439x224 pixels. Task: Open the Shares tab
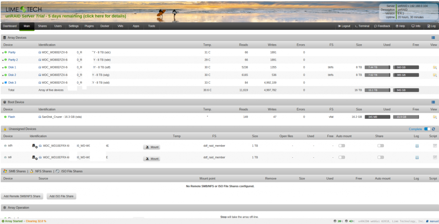click(x=42, y=26)
